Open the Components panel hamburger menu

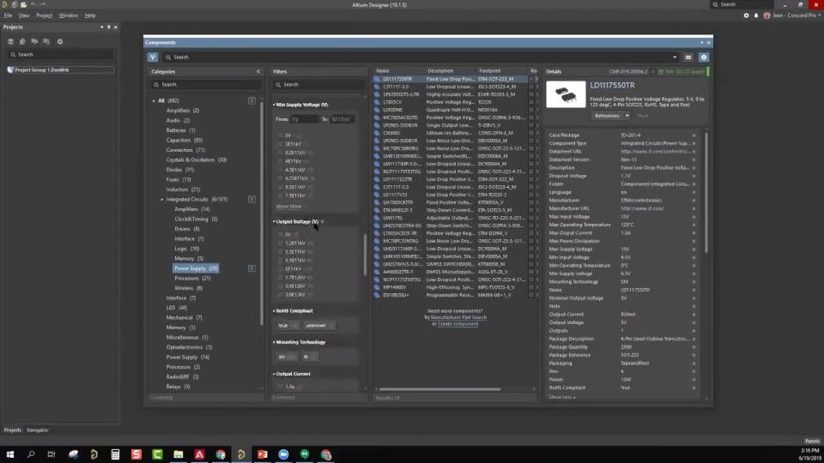click(688, 57)
